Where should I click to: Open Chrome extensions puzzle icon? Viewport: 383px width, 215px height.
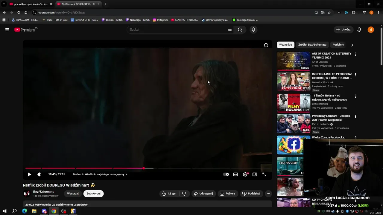click(x=354, y=13)
